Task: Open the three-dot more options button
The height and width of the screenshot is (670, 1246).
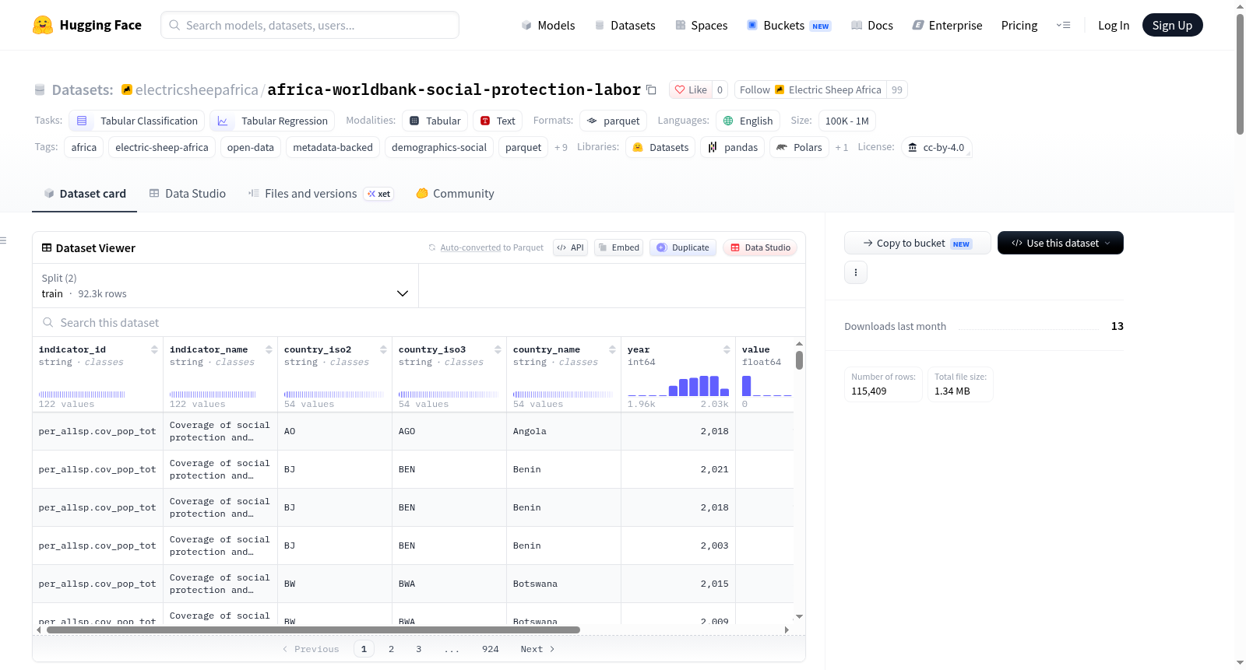Action: pyautogui.click(x=856, y=272)
